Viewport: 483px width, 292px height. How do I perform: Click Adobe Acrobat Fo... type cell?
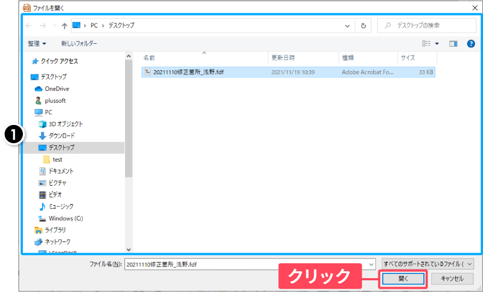[x=368, y=72]
